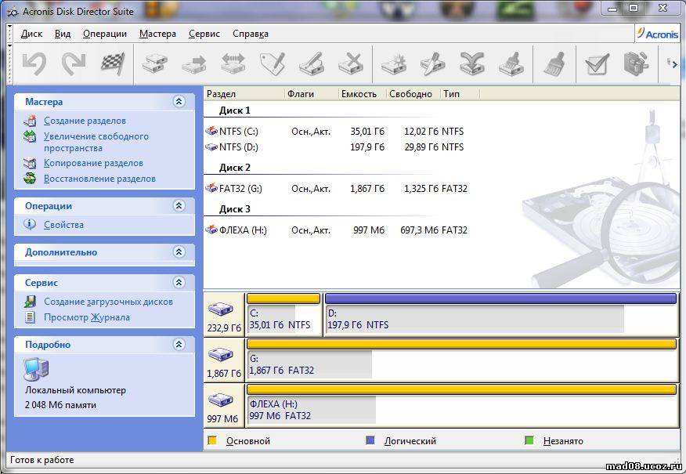This screenshot has height=474, width=686.
Task: Select the 997 Мб disk icon in disk map
Action: [221, 400]
